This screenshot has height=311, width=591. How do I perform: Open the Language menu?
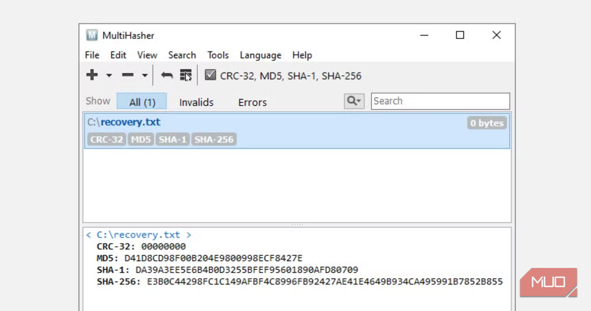tap(261, 55)
